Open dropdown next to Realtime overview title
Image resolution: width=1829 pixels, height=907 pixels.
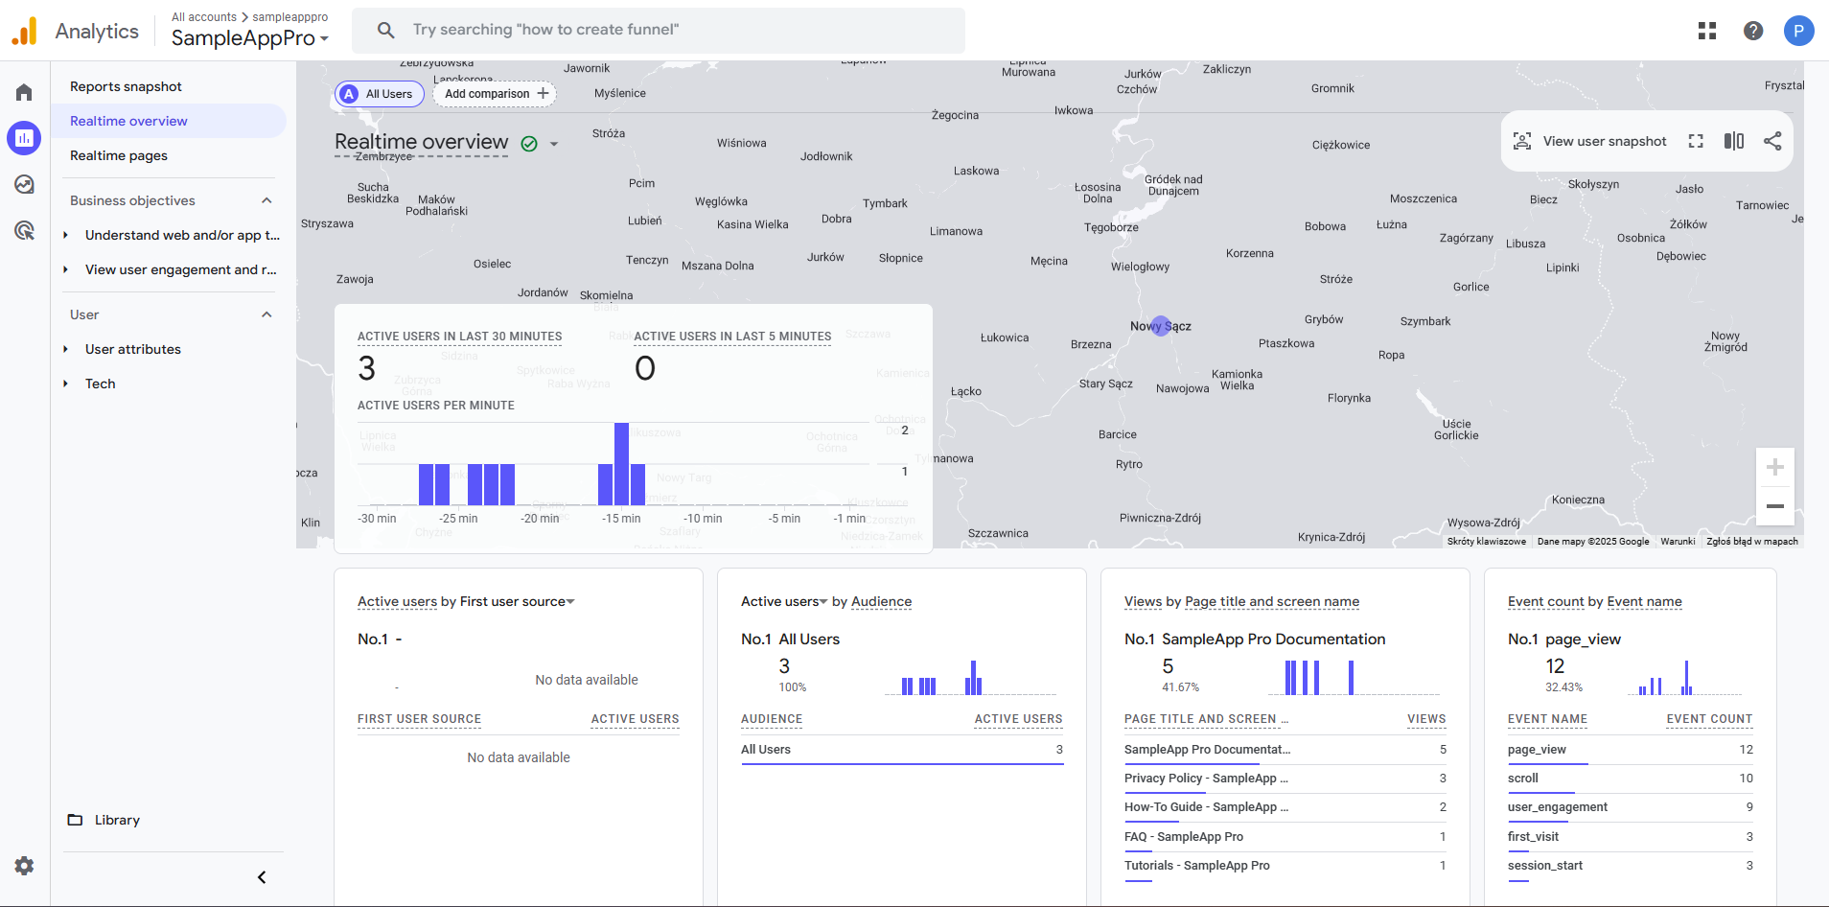click(x=554, y=144)
